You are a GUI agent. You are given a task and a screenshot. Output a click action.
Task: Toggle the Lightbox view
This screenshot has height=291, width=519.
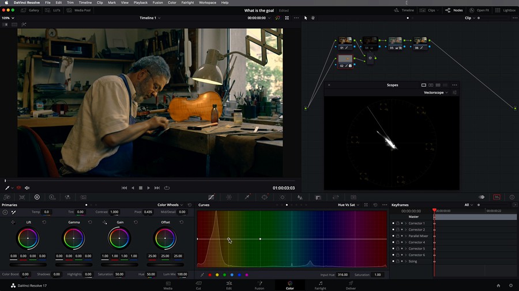505,10
